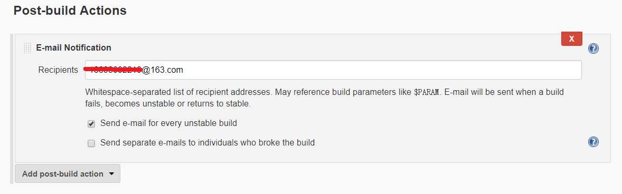Open help beside broke-the-build option

pyautogui.click(x=593, y=142)
